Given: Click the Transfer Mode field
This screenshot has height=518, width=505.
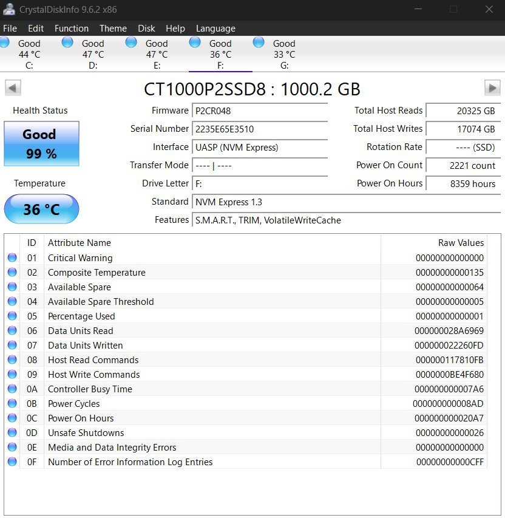Looking at the screenshot, I should [x=260, y=165].
